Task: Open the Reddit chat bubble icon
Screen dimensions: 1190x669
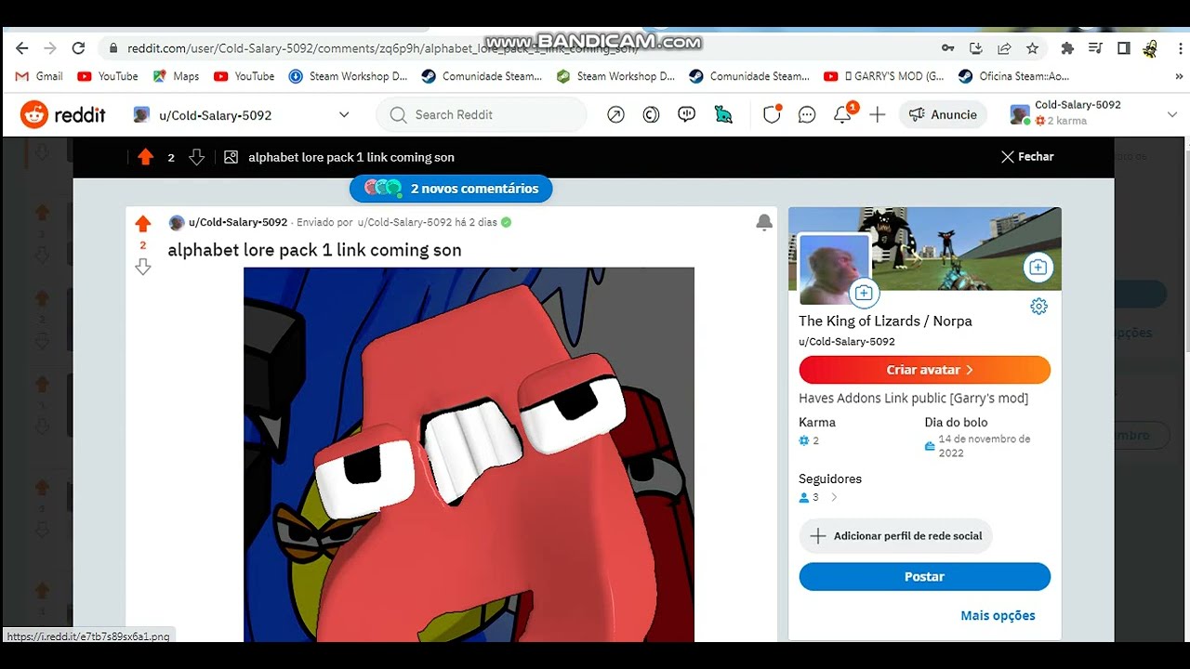Action: pyautogui.click(x=807, y=115)
